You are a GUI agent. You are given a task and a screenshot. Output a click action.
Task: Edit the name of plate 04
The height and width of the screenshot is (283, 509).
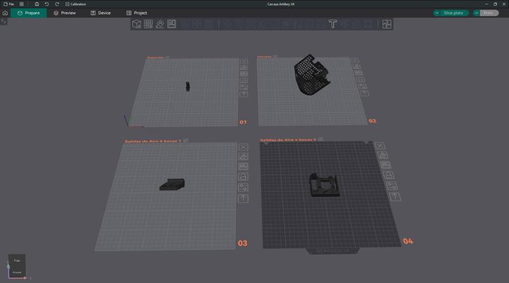coord(321,139)
